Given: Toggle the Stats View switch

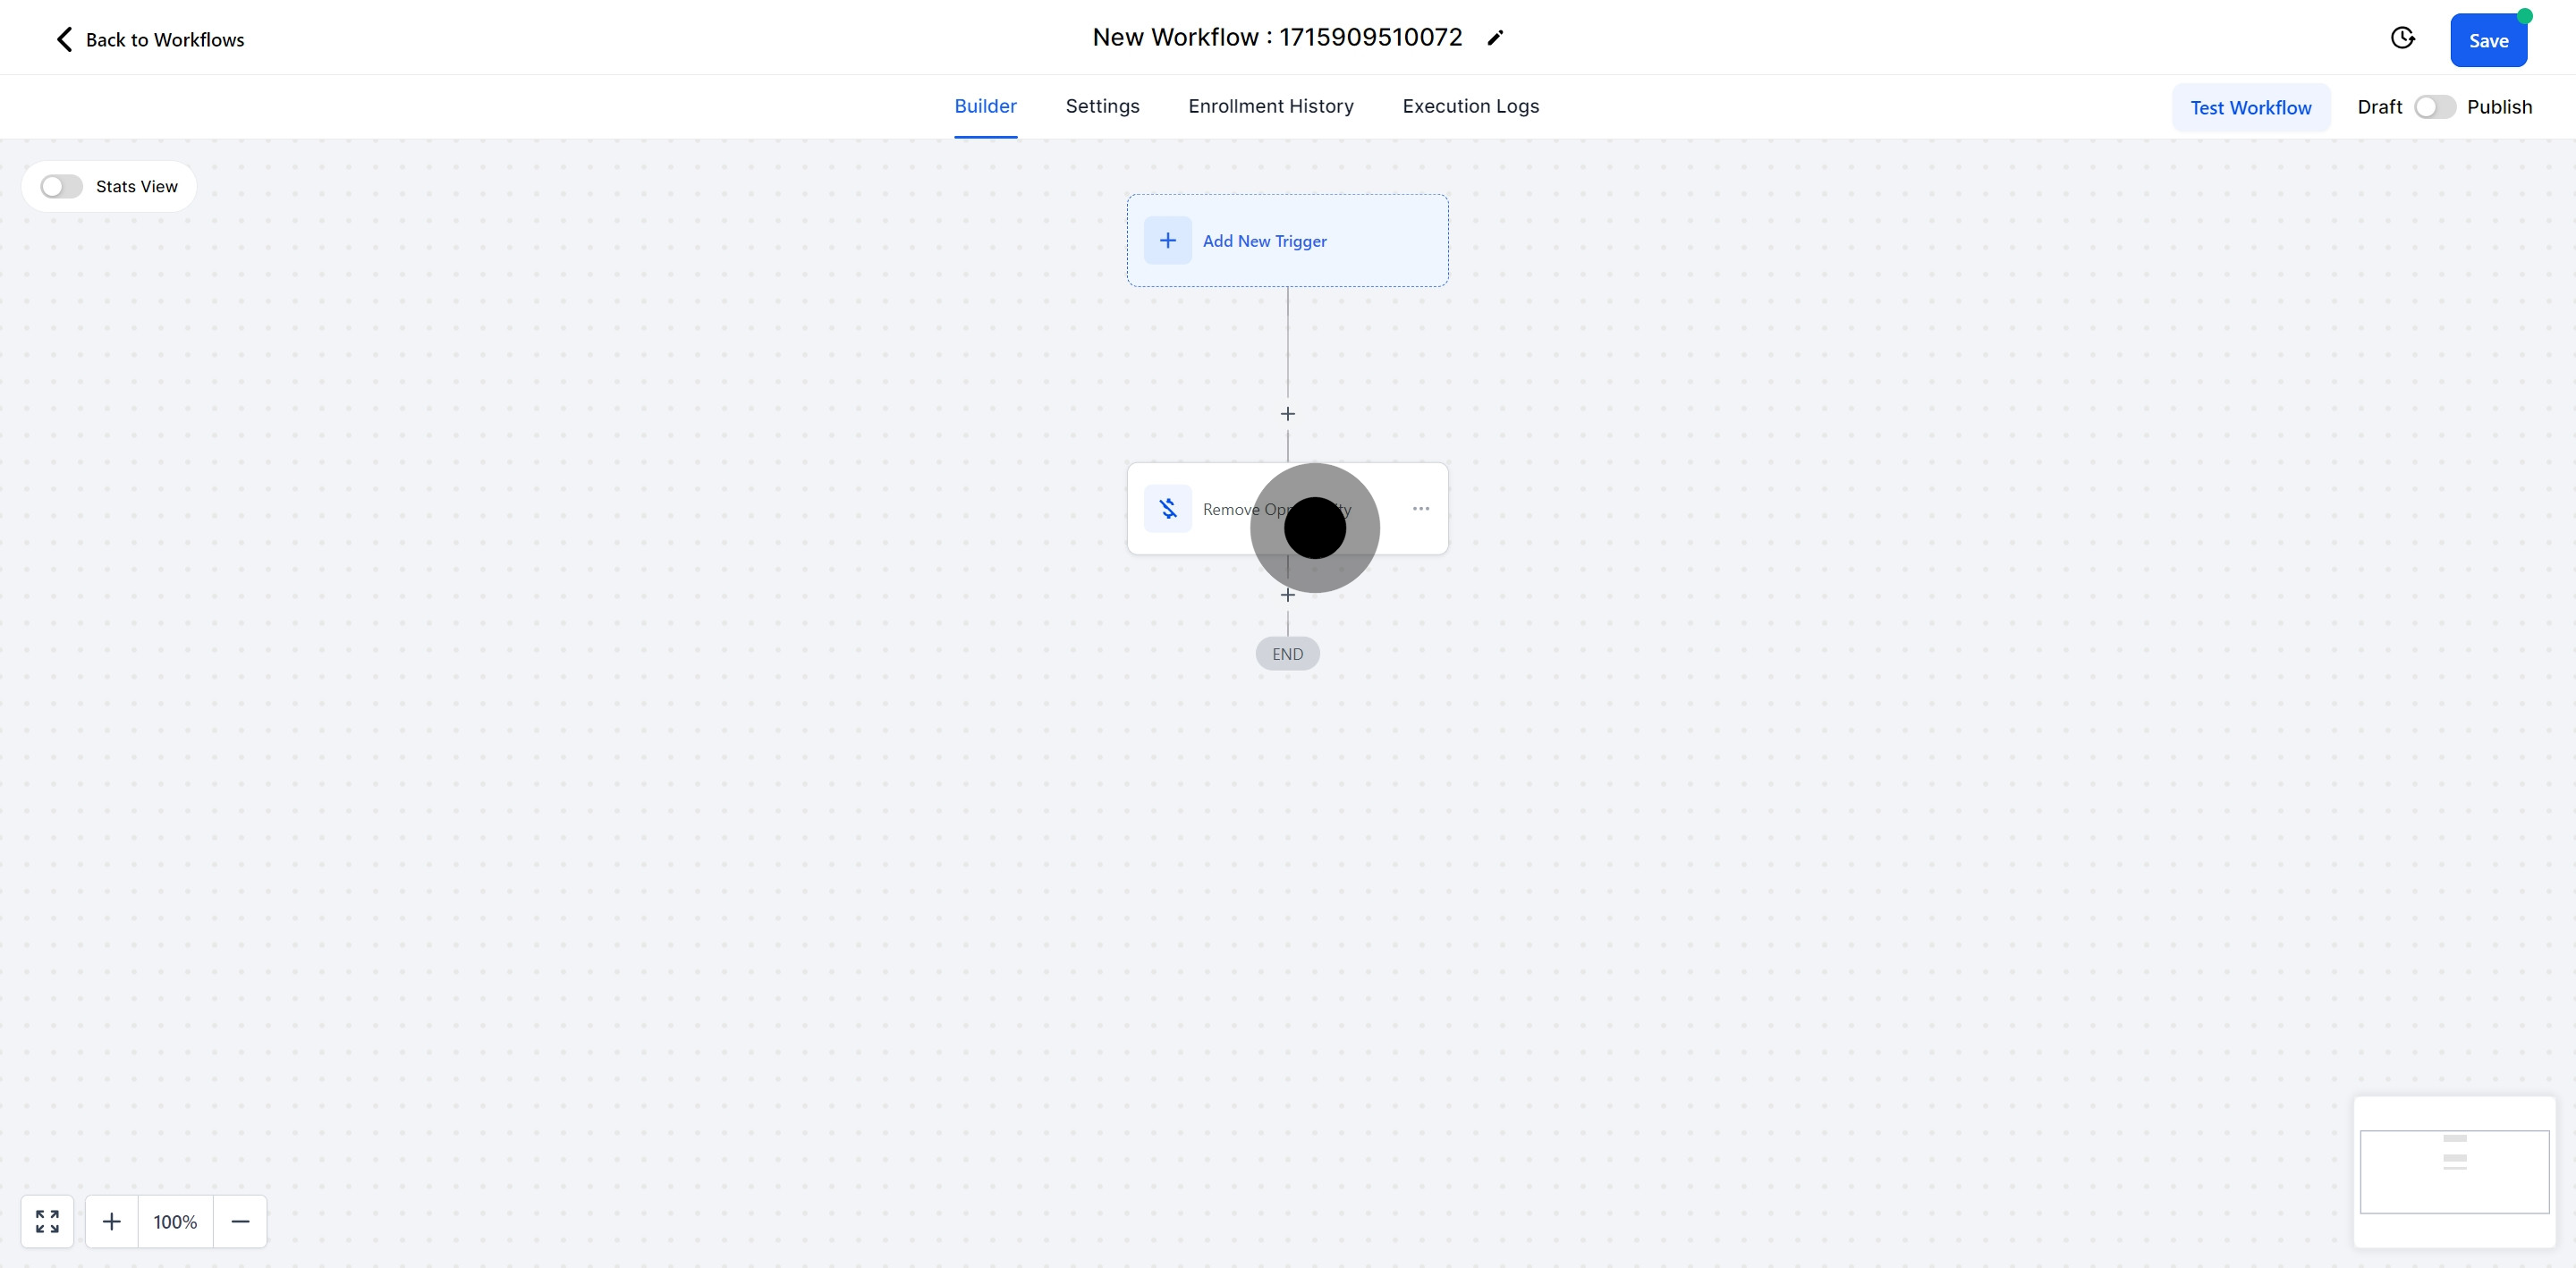Looking at the screenshot, I should [x=61, y=187].
